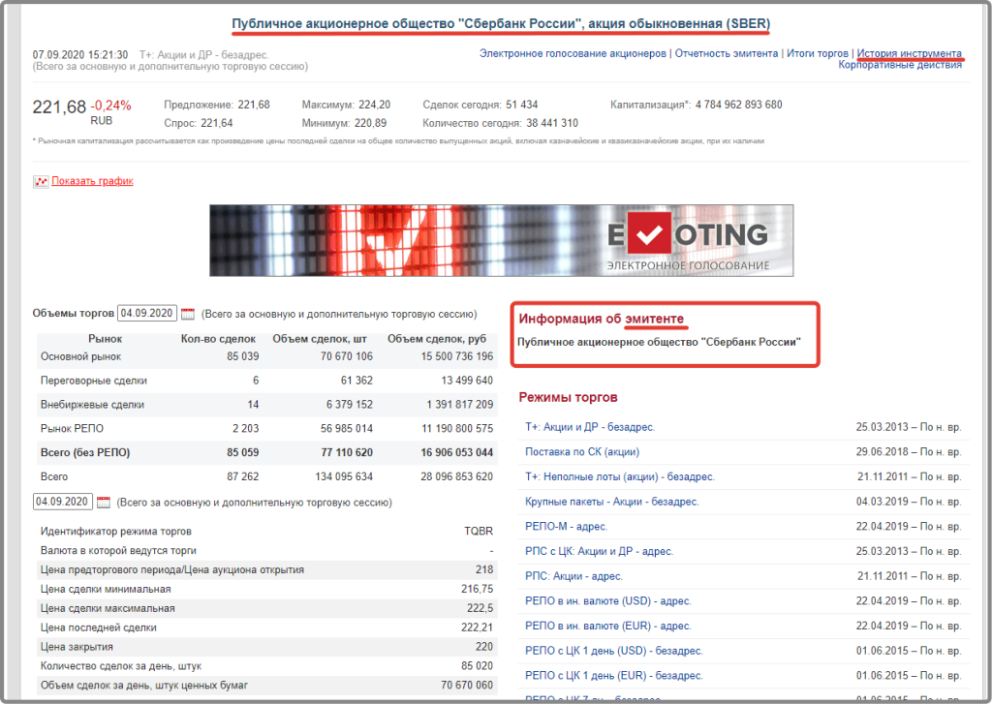The width and height of the screenshot is (992, 704).
Task: Click the Объемы торгов date input field
Action: (147, 314)
